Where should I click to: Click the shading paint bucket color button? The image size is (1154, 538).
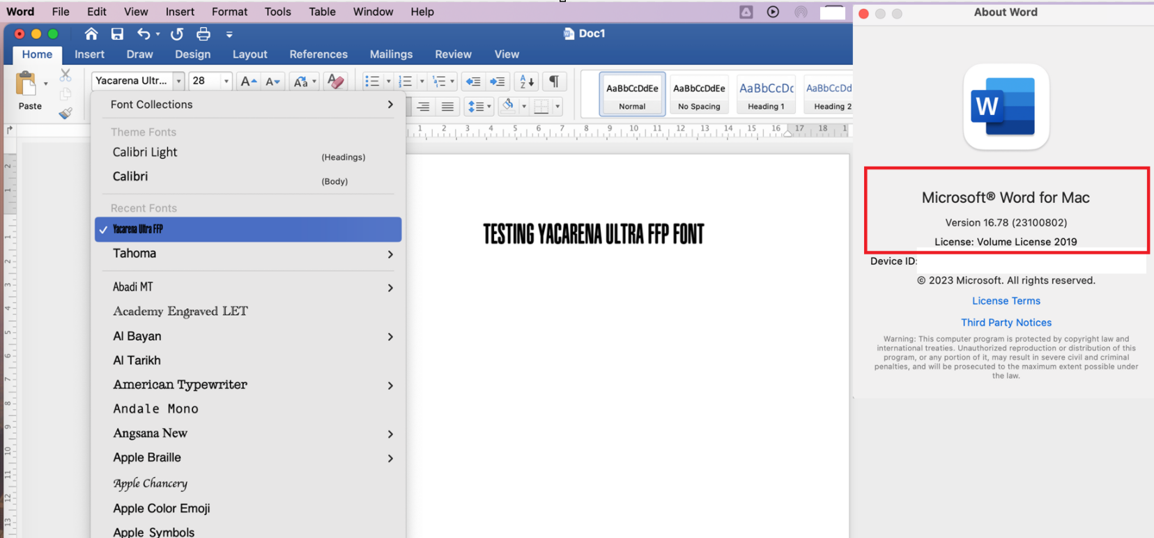(x=509, y=106)
